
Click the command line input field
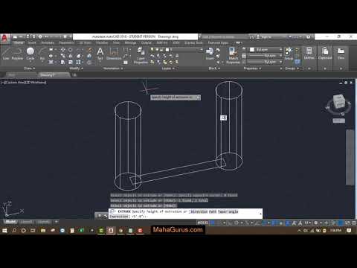[185, 214]
